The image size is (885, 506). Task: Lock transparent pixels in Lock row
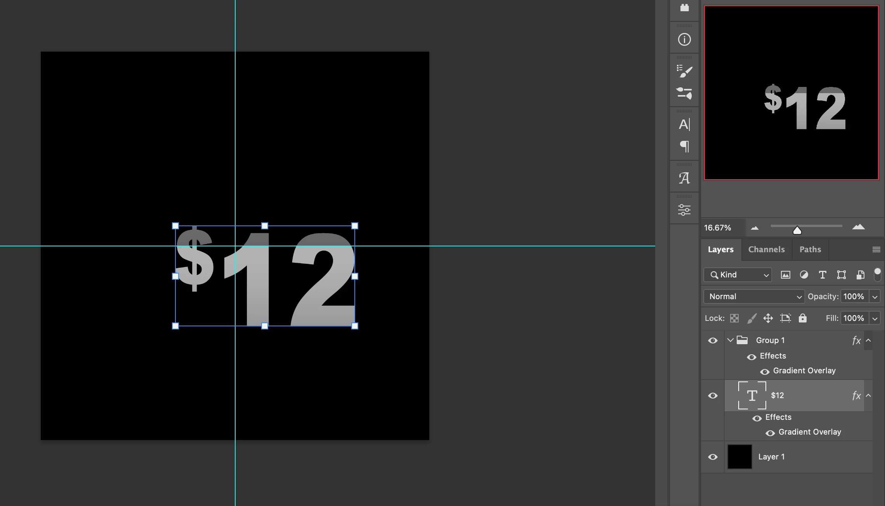[x=734, y=318]
